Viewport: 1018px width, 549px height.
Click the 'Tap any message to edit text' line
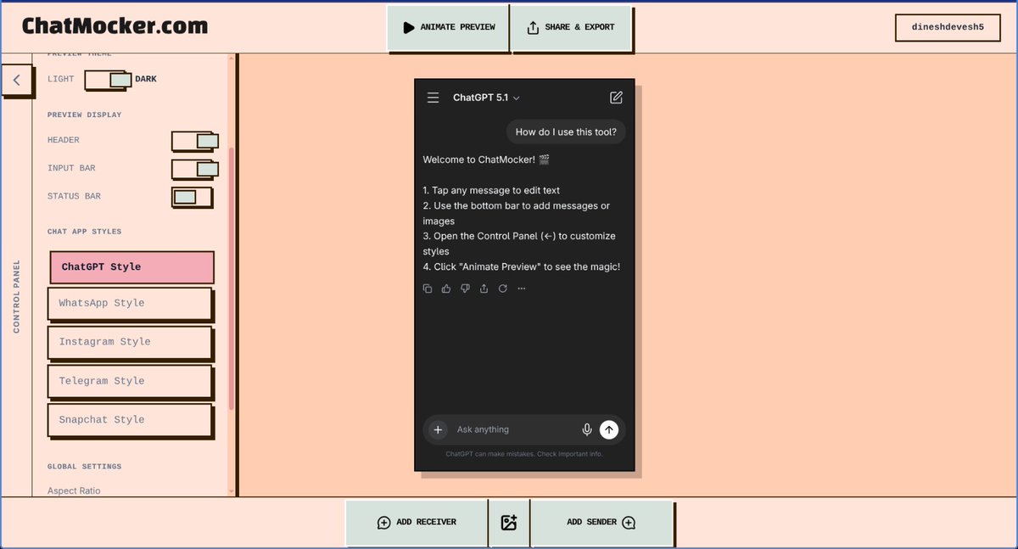[x=491, y=190]
